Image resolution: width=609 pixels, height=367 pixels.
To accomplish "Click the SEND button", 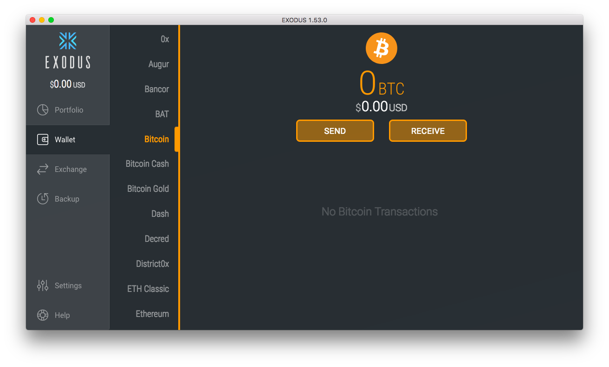I will coord(335,131).
